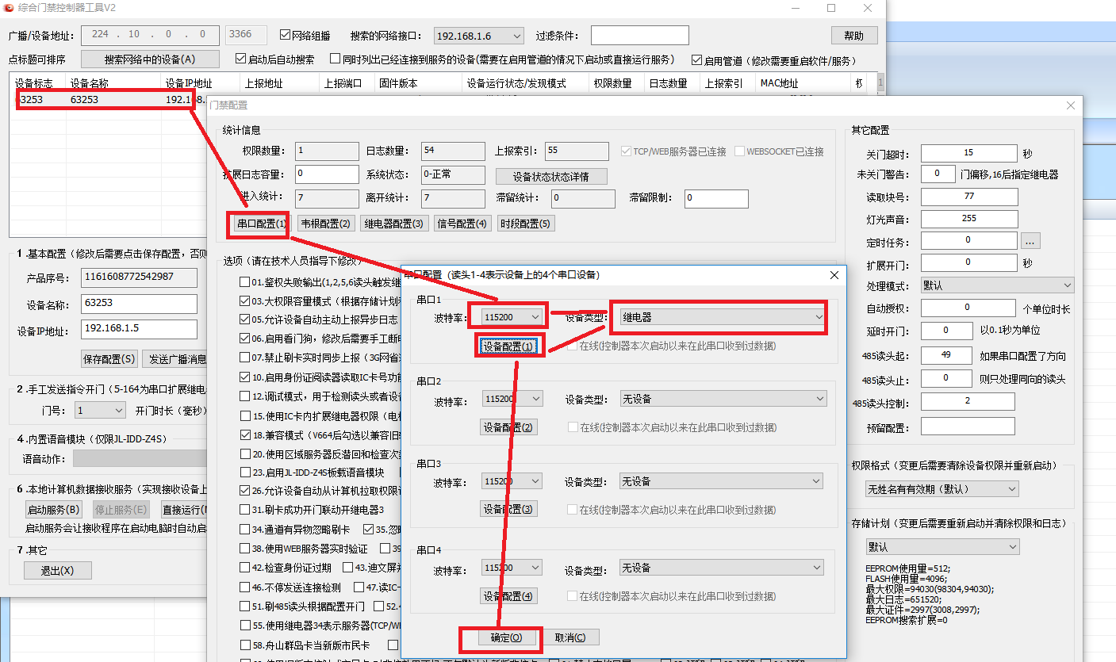Enable option 42.检查身份证过期

(245, 568)
